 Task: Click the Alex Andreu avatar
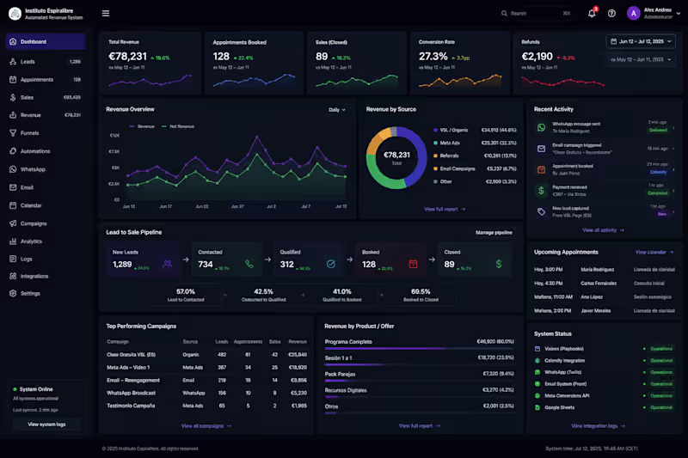[633, 14]
